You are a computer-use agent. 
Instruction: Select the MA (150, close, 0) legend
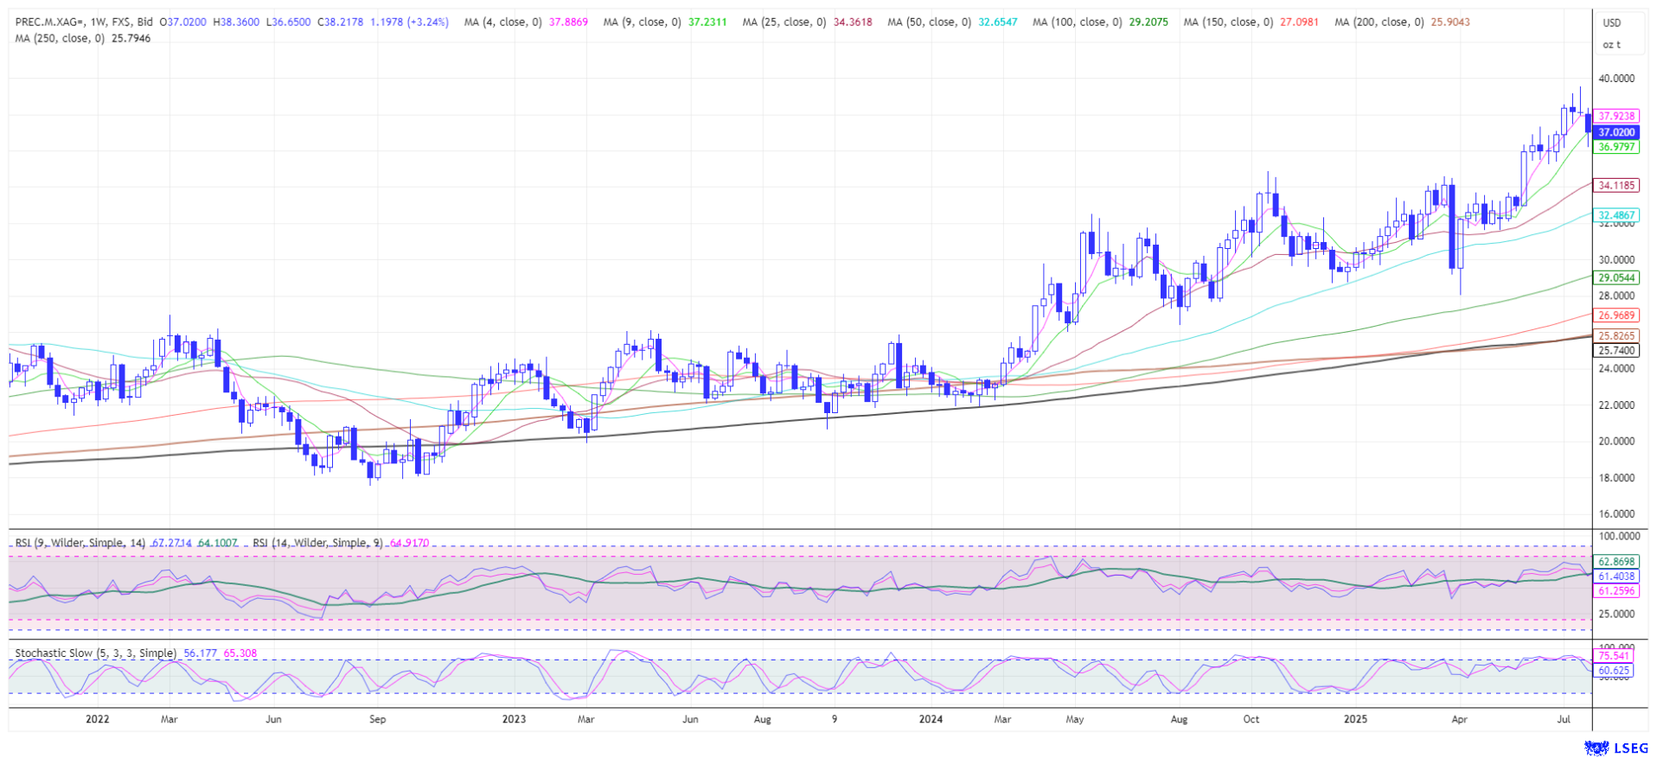click(1227, 22)
